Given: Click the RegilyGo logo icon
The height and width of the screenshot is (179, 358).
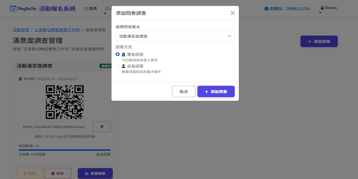Looking at the screenshot, I should click(13, 8).
